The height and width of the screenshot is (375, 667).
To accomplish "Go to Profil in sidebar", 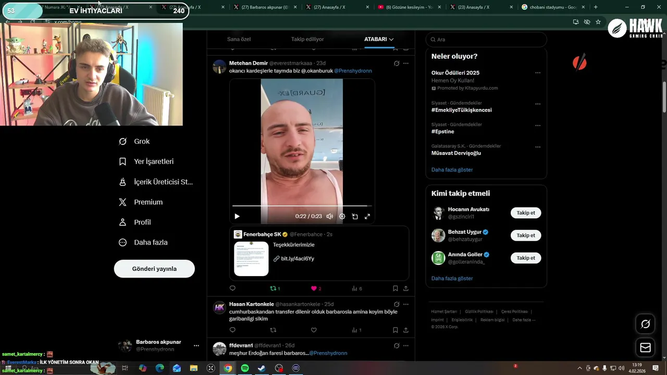I will (135, 222).
